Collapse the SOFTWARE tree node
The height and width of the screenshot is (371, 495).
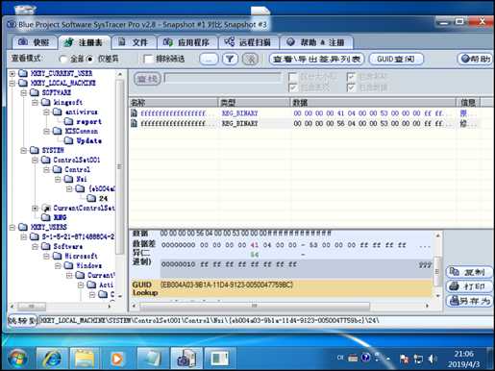24,92
